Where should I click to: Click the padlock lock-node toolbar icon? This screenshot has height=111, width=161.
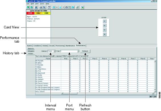36,7
